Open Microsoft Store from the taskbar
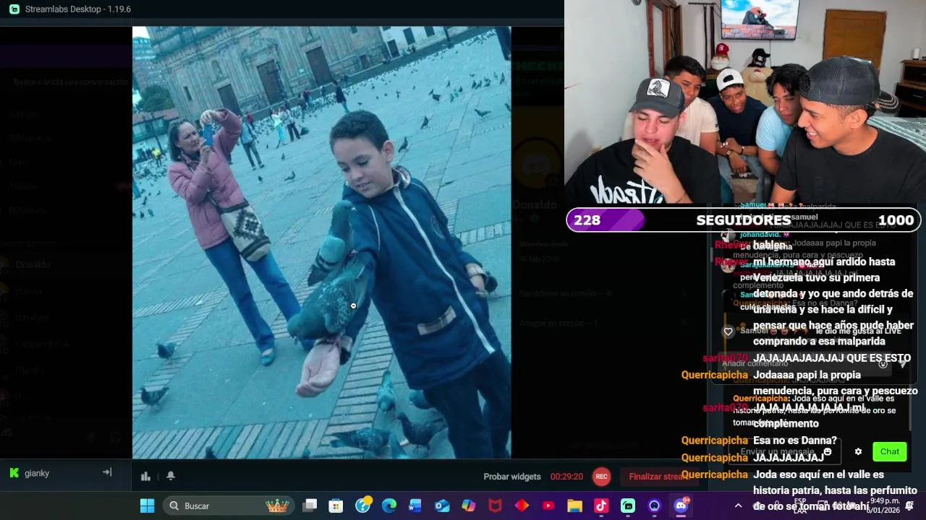Viewport: 926px width, 520px height. (336, 506)
